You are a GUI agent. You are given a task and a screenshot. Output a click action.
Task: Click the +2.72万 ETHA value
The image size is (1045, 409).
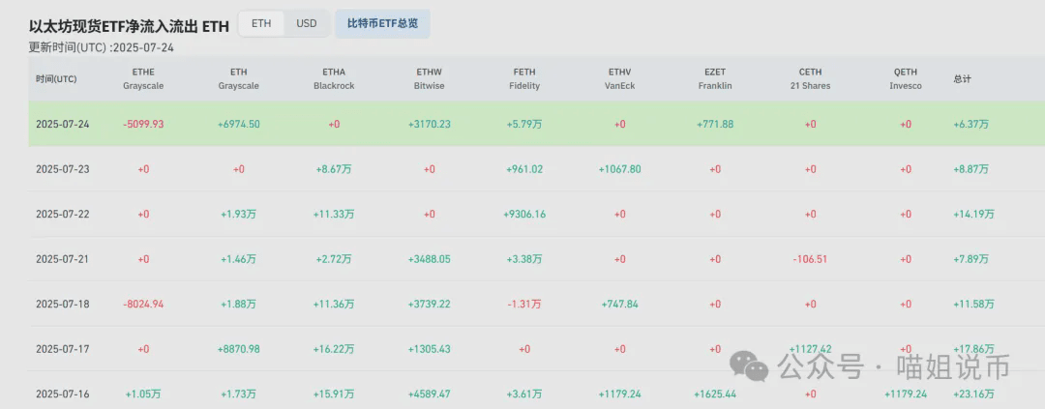pos(334,259)
